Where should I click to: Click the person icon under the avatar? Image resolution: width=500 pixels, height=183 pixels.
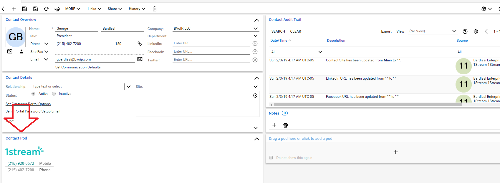tap(21, 51)
